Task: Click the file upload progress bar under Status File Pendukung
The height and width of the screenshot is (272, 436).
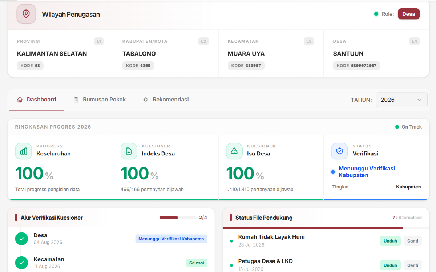Action: [x=326, y=228]
